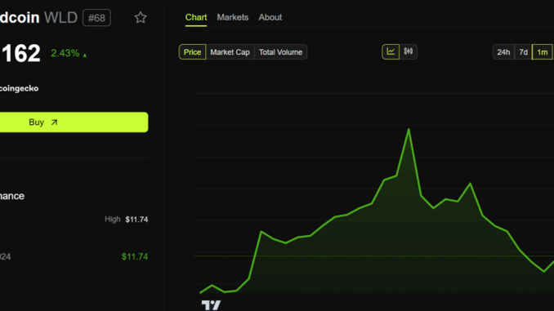Screen dimensions: 554x311
Task: Click the High $11.74 value
Action: (x=136, y=220)
